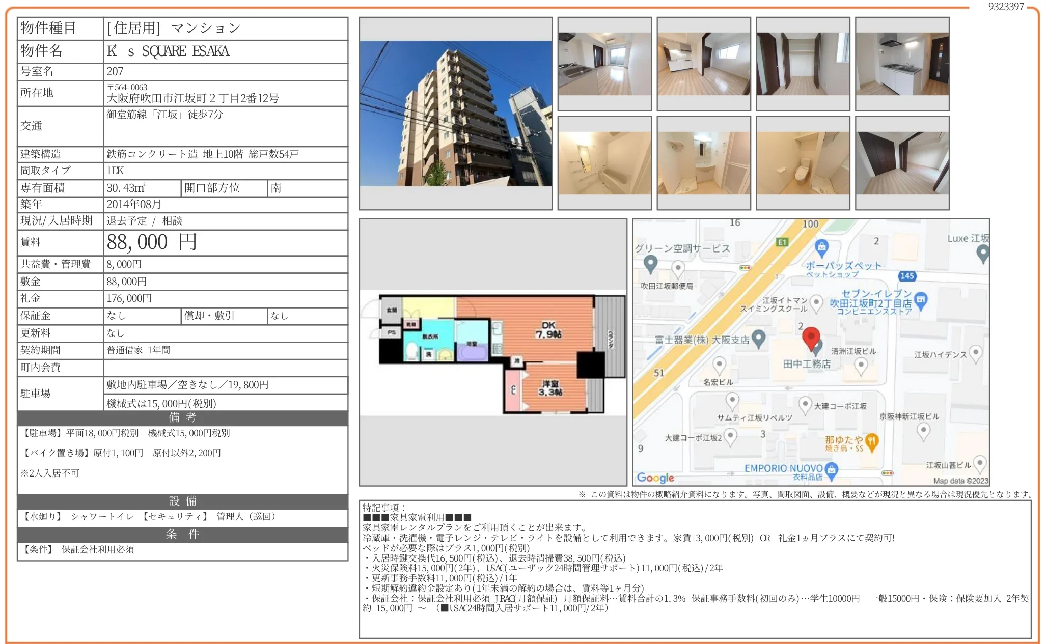Open the bathtub photo thumbnail
This screenshot has width=1047, height=644.
pos(604,163)
